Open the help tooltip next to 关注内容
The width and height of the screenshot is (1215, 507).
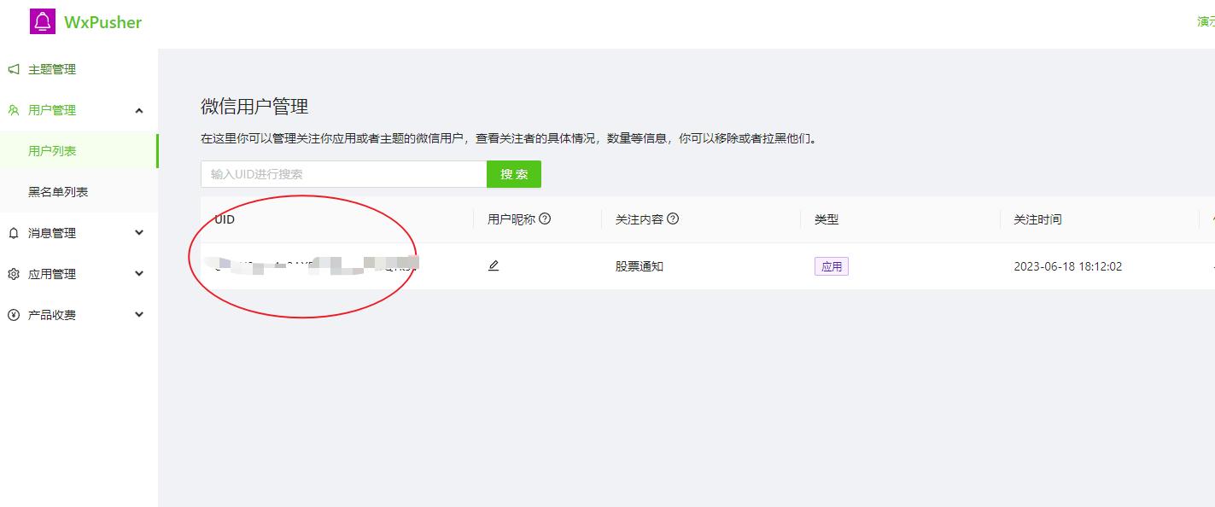[x=674, y=219]
